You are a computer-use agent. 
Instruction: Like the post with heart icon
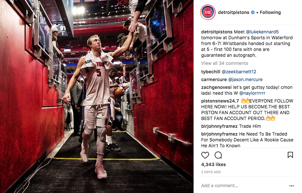tap(205, 155)
